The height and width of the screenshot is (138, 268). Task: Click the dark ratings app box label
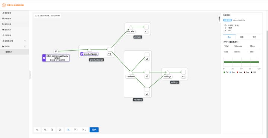pos(175,82)
